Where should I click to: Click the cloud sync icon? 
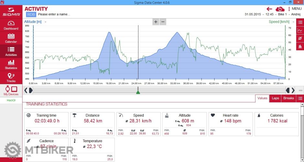280,9
